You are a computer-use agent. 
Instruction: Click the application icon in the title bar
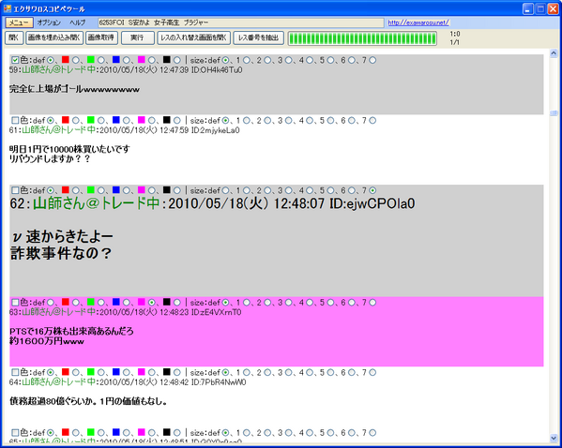click(8, 8)
